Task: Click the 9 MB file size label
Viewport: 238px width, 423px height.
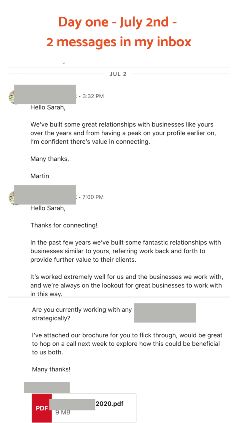Action: [63, 412]
